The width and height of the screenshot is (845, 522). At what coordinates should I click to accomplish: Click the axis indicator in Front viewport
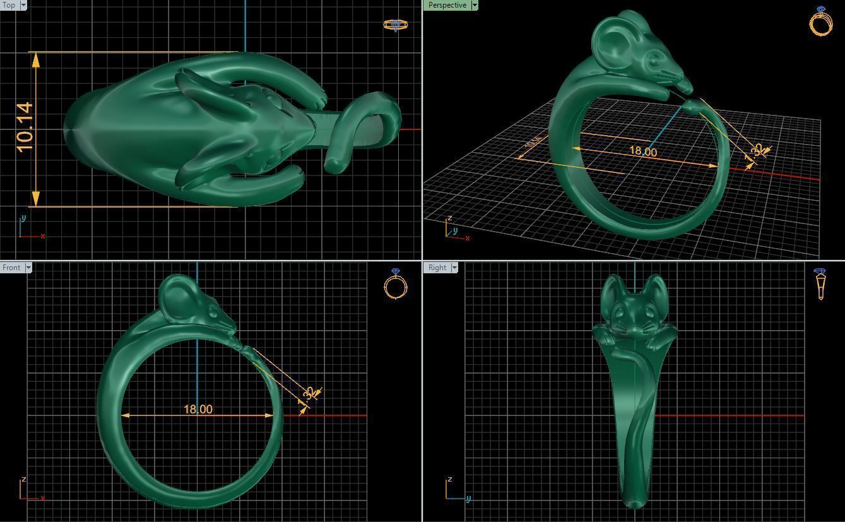pos(32,489)
